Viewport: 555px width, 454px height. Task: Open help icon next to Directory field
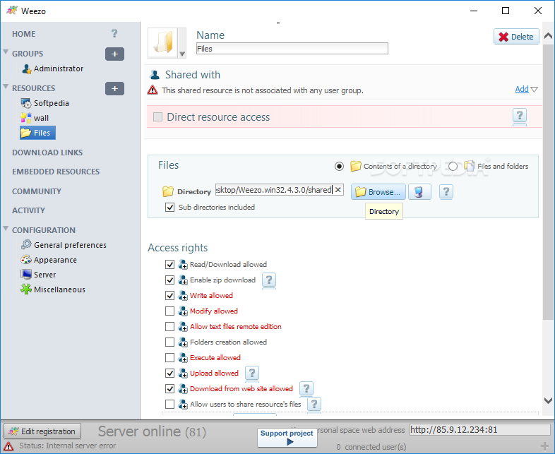click(446, 192)
